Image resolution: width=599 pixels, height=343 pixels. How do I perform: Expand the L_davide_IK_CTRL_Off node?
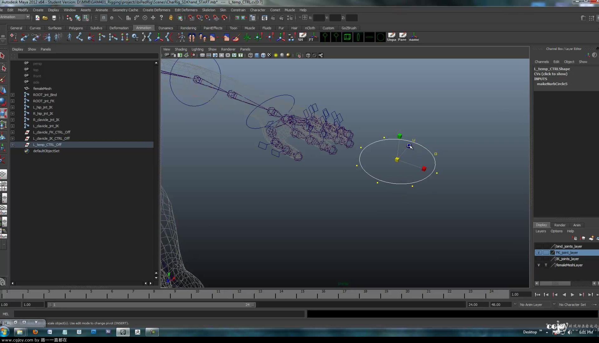13,138
